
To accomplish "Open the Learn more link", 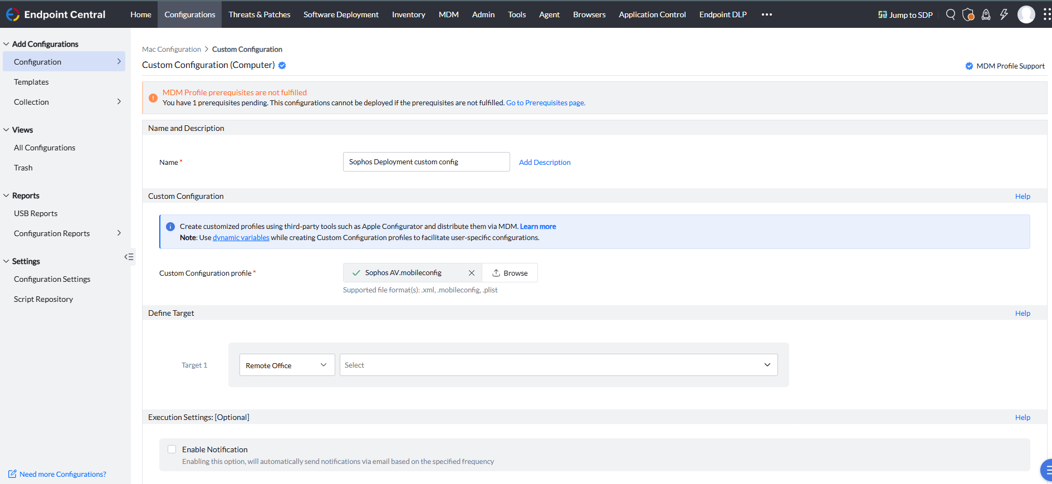I will pyautogui.click(x=538, y=227).
